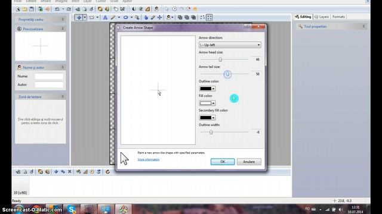Collapse the Proprietăți cadru panel

[63, 20]
